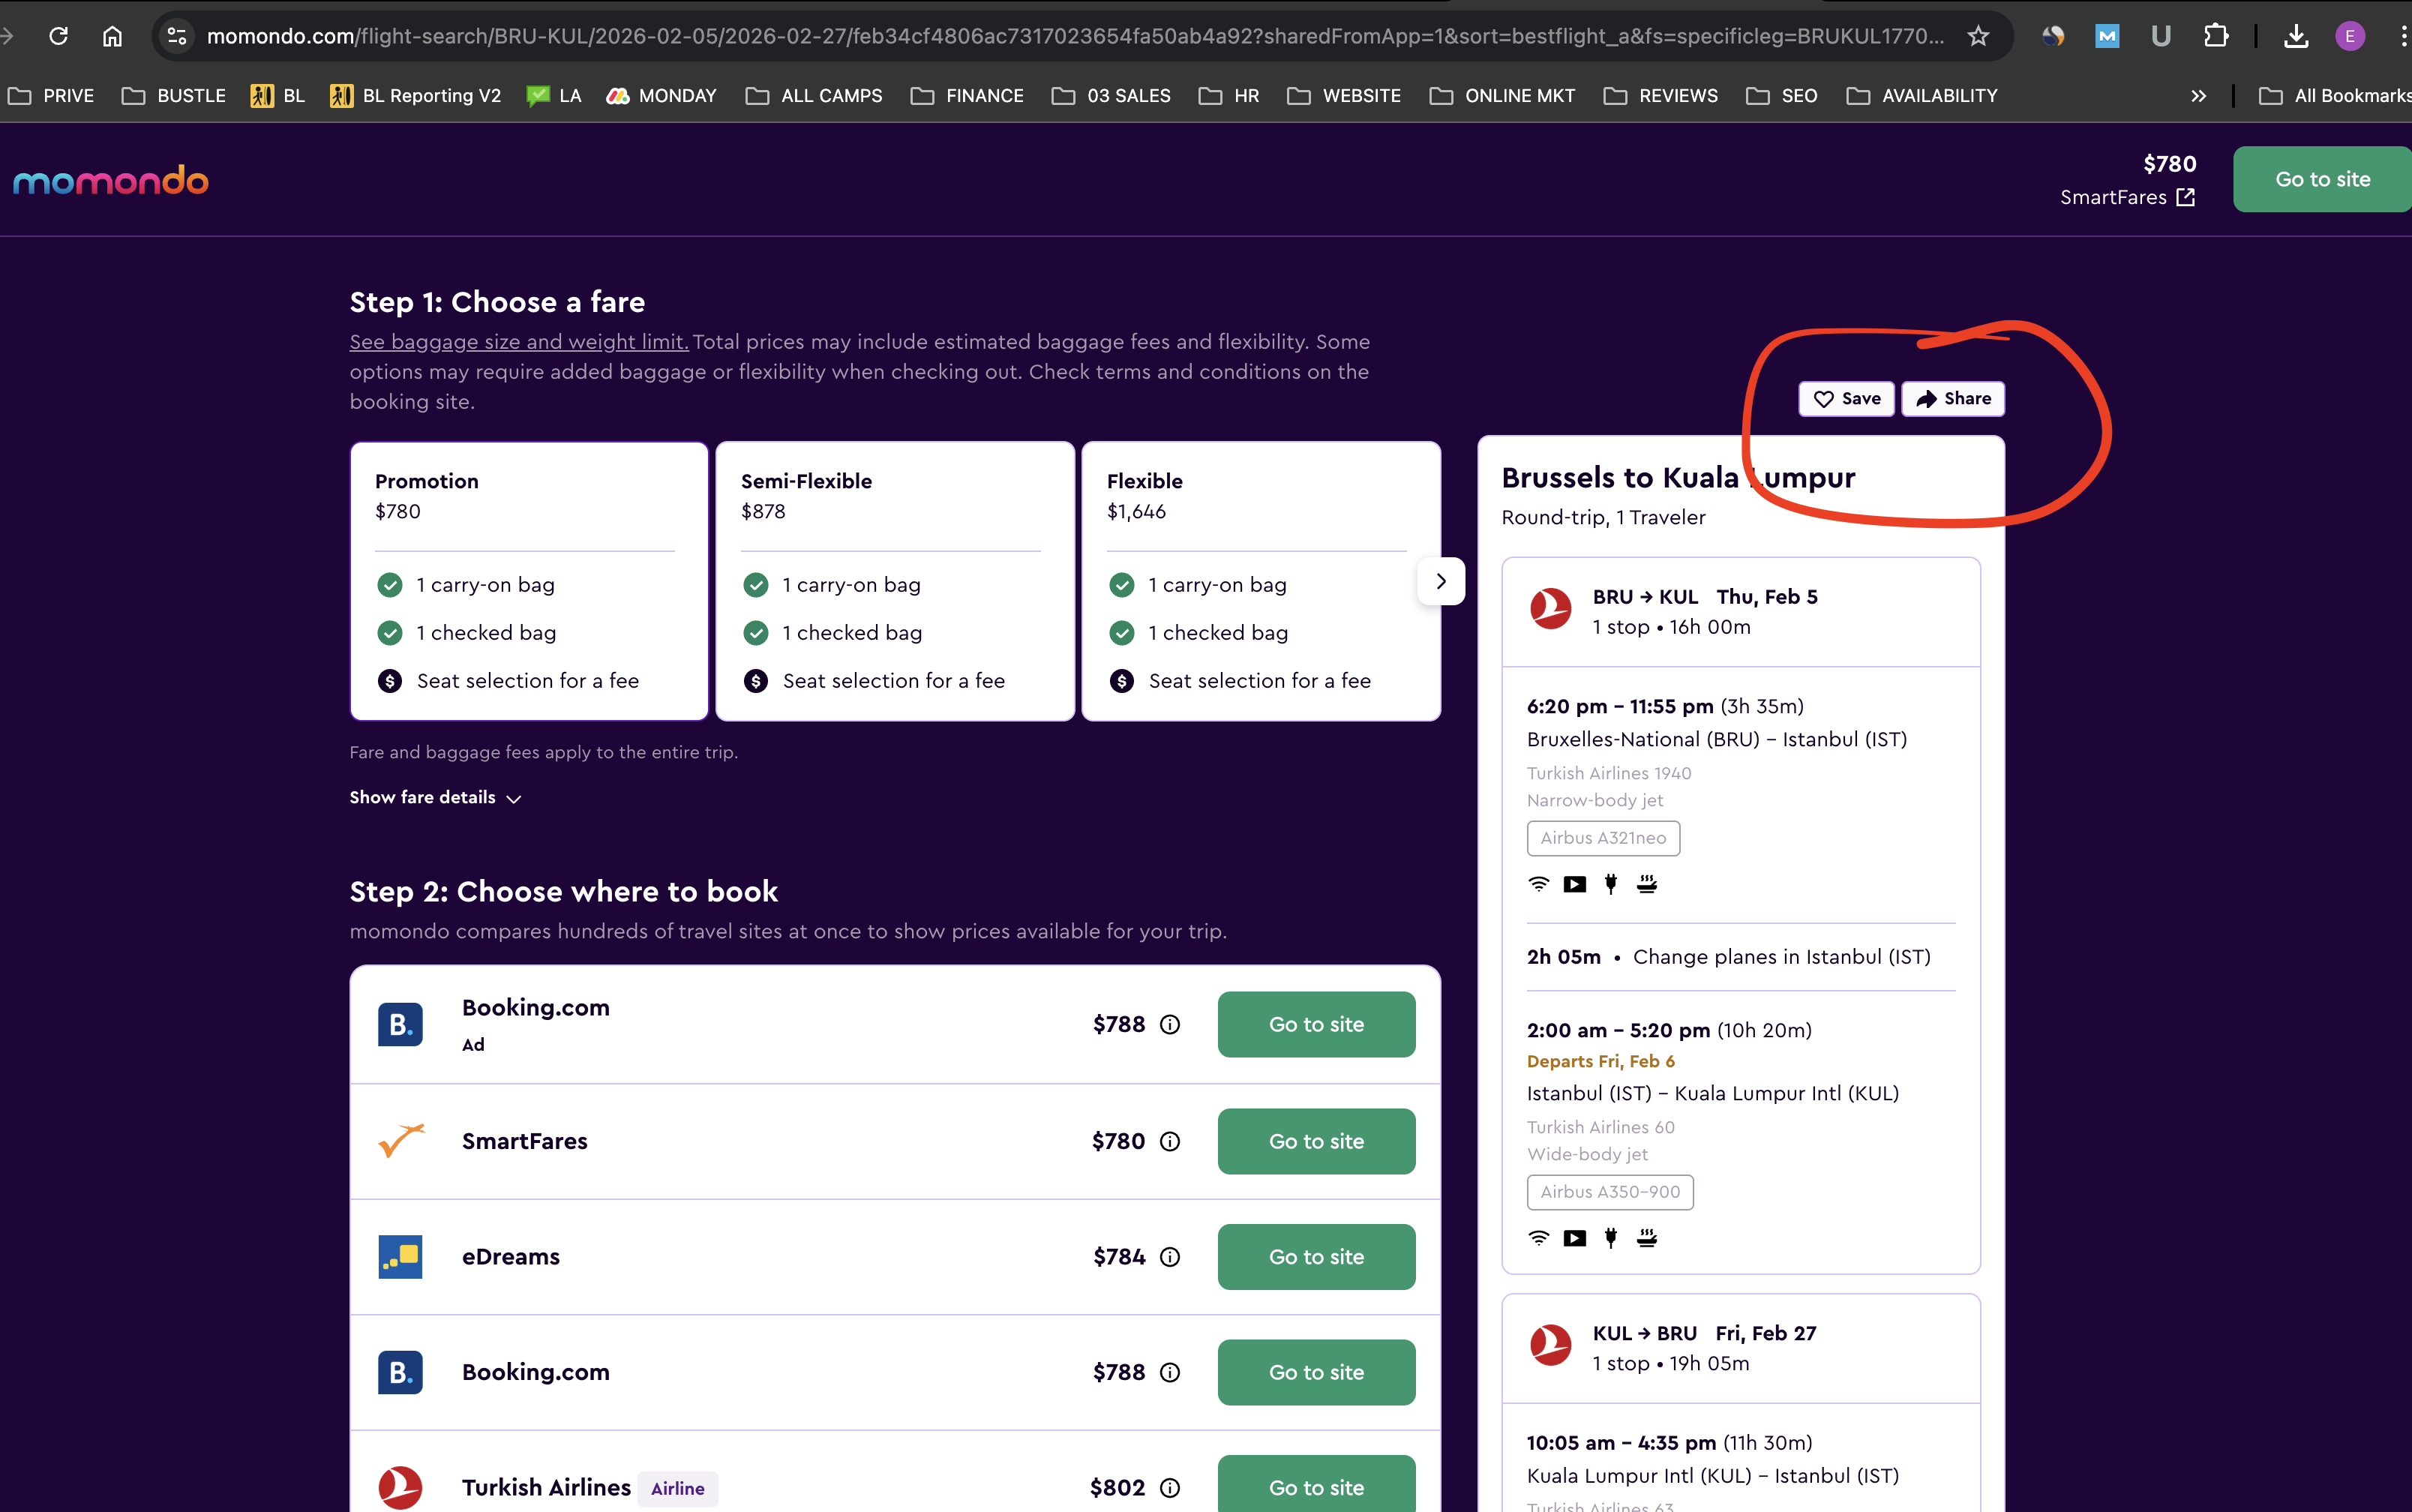Open browser downloads icon

(2296, 37)
